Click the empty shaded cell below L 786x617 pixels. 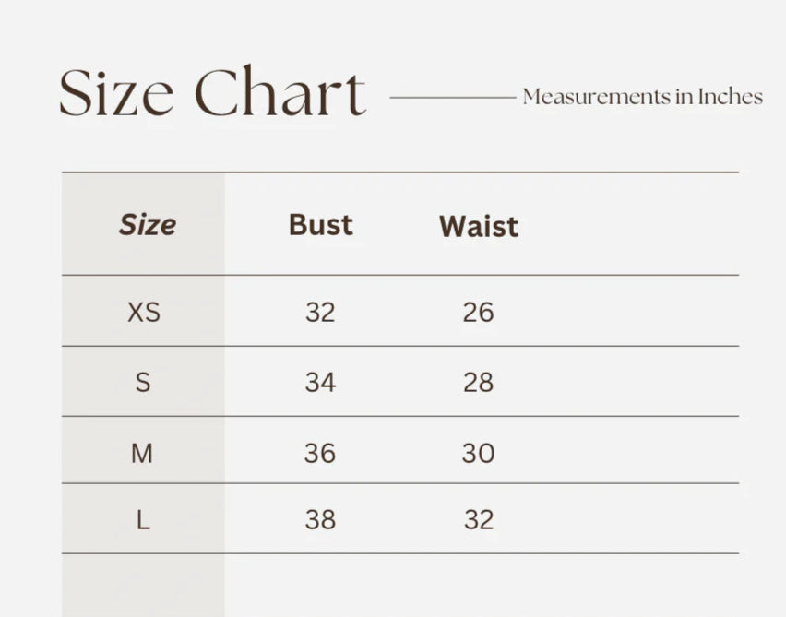pyautogui.click(x=143, y=586)
